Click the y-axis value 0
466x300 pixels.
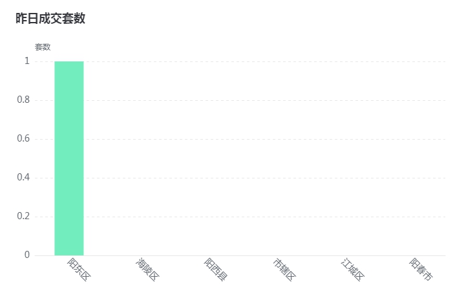point(27,255)
